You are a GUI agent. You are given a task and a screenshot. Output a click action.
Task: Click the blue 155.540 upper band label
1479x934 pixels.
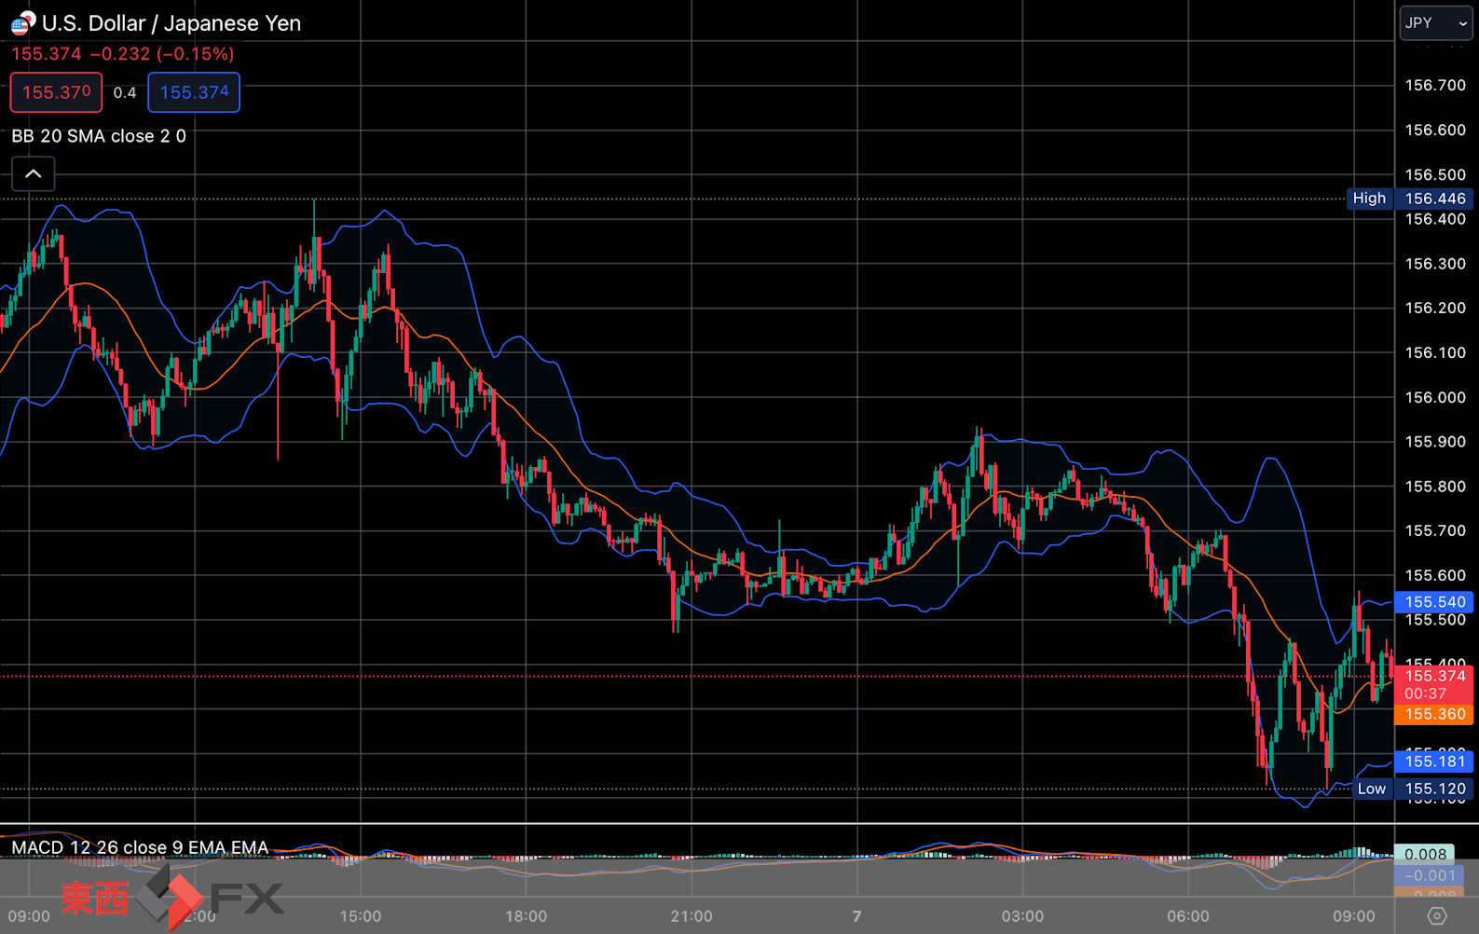pyautogui.click(x=1434, y=602)
